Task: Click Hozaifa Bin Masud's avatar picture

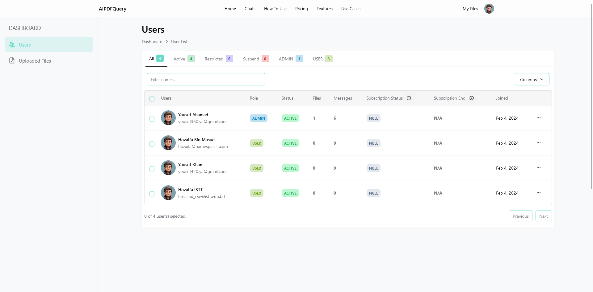Action: (168, 143)
